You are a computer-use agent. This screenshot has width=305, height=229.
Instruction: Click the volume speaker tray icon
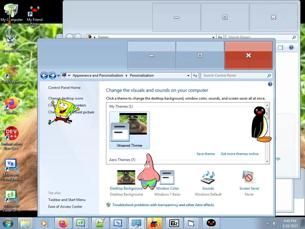[x=275, y=223]
